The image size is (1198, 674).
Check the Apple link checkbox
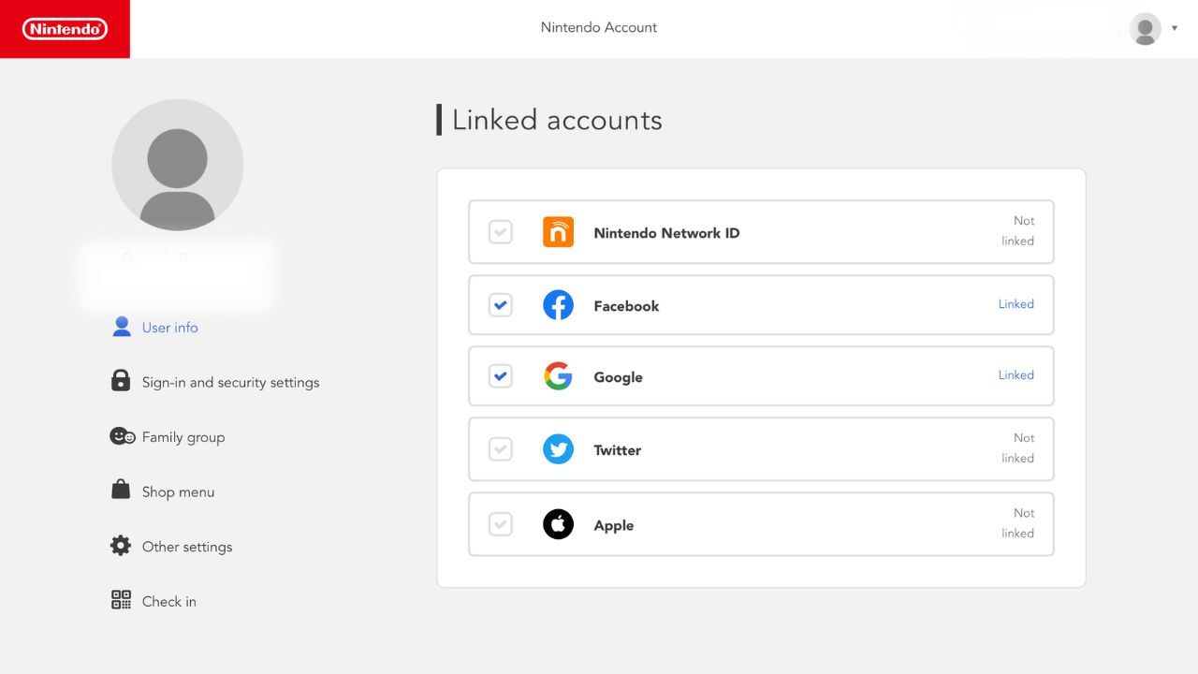tap(501, 524)
